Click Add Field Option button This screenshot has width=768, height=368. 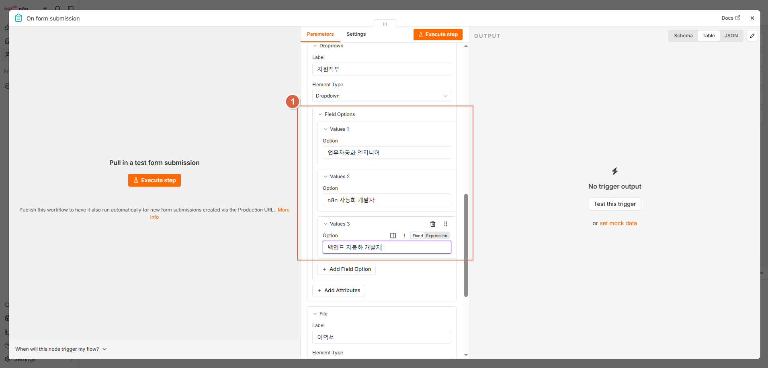(x=346, y=269)
